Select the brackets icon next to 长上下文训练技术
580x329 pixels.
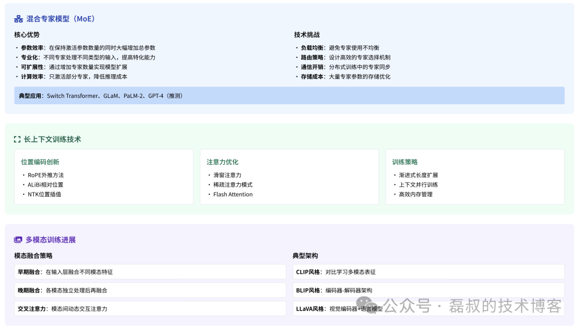coord(16,138)
